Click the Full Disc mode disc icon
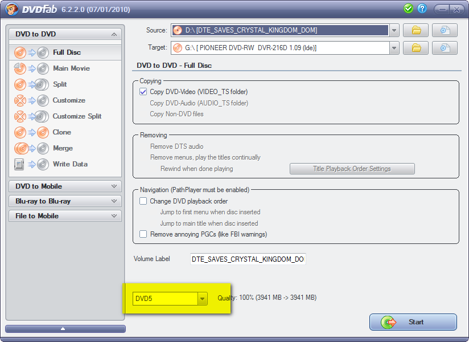 [x=31, y=52]
